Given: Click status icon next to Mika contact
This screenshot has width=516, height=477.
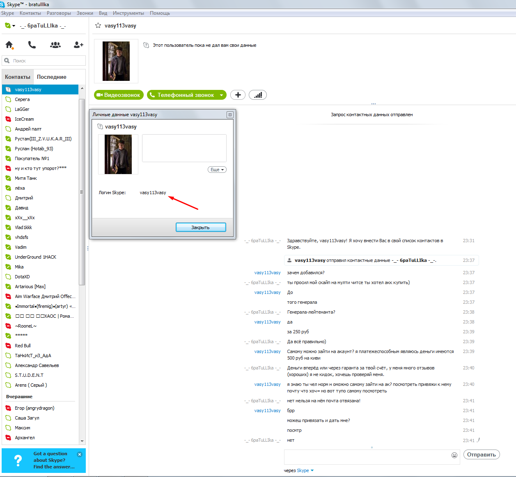Looking at the screenshot, I should pyautogui.click(x=8, y=267).
